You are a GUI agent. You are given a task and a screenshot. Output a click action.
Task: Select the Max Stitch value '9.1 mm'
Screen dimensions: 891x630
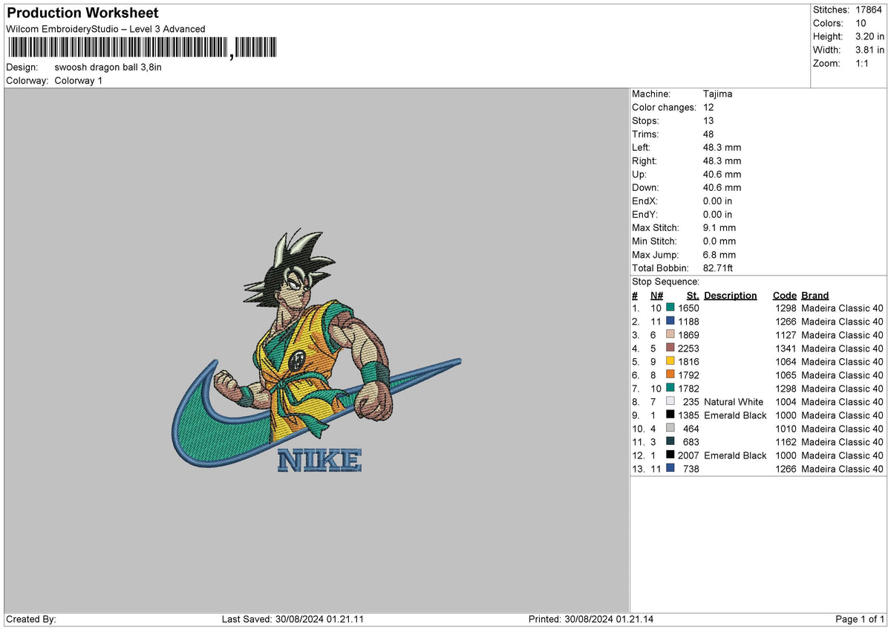tap(719, 227)
